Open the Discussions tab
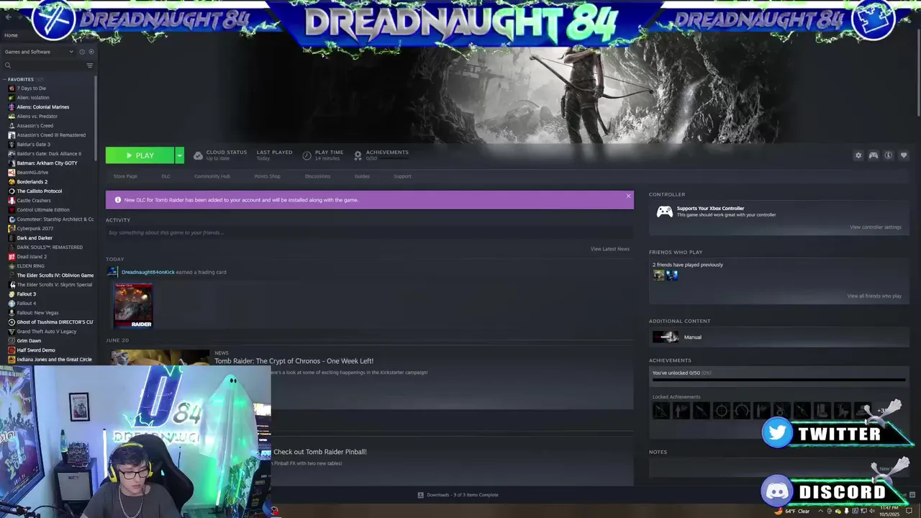The width and height of the screenshot is (921, 518). tap(317, 176)
